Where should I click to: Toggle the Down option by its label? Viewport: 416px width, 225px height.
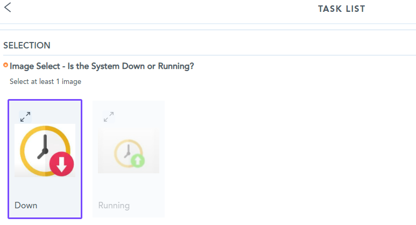[x=26, y=206]
